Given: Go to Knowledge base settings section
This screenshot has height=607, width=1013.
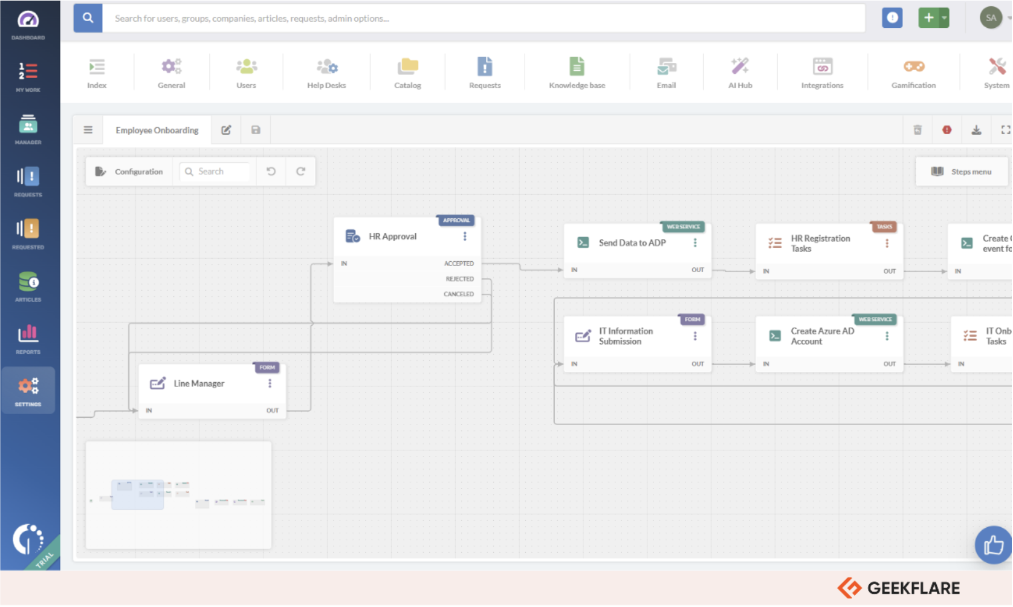Looking at the screenshot, I should (577, 73).
